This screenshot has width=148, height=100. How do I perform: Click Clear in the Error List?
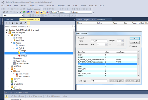coord(65,96)
